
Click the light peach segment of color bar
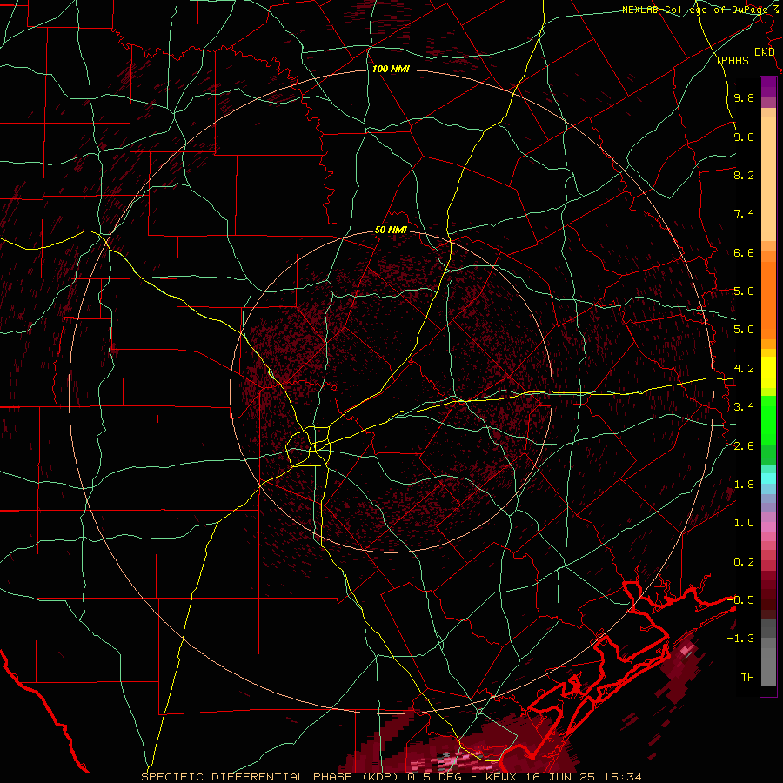[768, 178]
